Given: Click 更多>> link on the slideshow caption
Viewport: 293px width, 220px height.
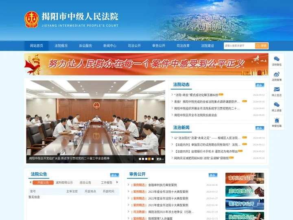Looking at the screenshot, I should tap(160, 159).
